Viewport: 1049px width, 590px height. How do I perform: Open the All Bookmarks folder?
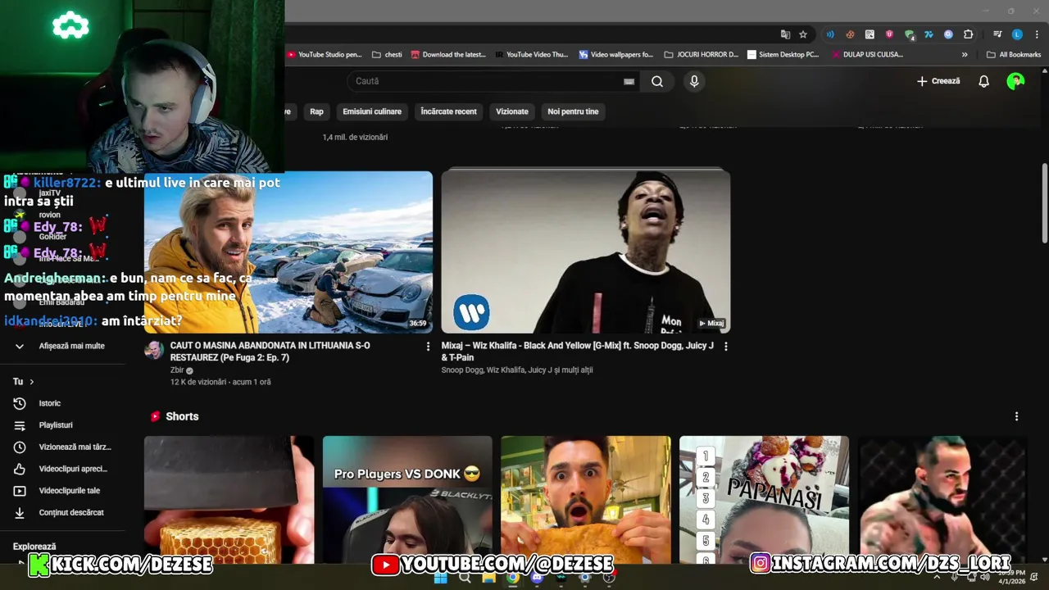pos(1014,55)
